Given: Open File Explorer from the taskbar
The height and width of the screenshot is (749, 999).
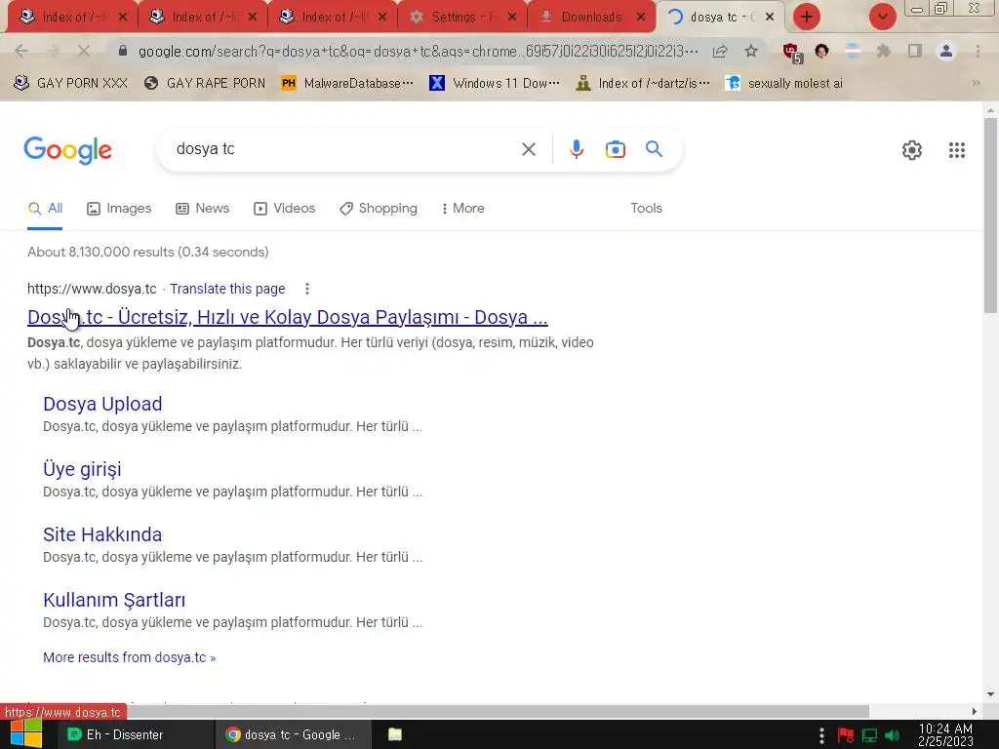Looking at the screenshot, I should pyautogui.click(x=395, y=734).
